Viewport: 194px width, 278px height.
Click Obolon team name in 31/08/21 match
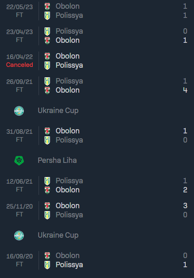(x=68, y=131)
